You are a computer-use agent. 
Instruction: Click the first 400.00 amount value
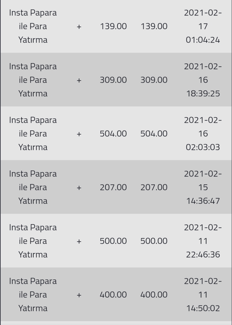(x=113, y=295)
